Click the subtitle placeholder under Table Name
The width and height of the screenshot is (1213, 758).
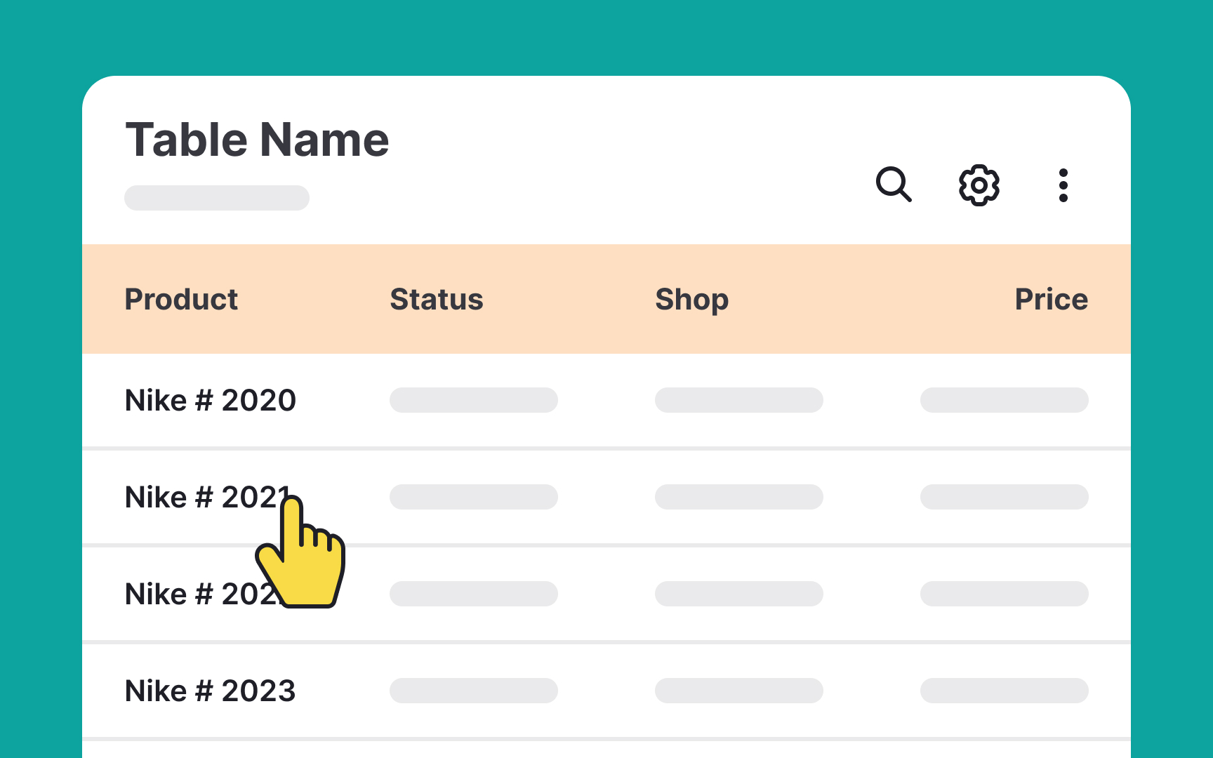coord(216,197)
